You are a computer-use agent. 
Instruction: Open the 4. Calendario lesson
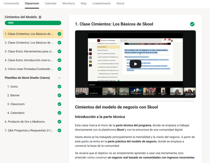(33, 113)
